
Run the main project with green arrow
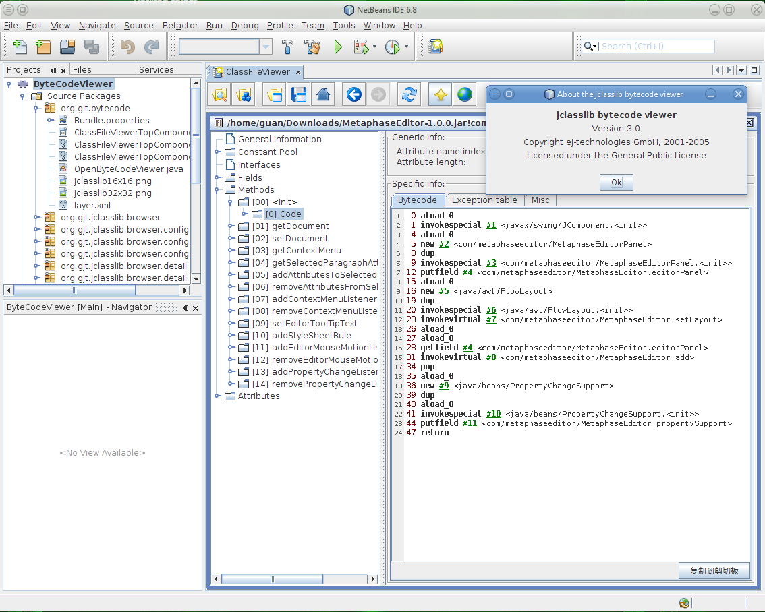click(337, 47)
